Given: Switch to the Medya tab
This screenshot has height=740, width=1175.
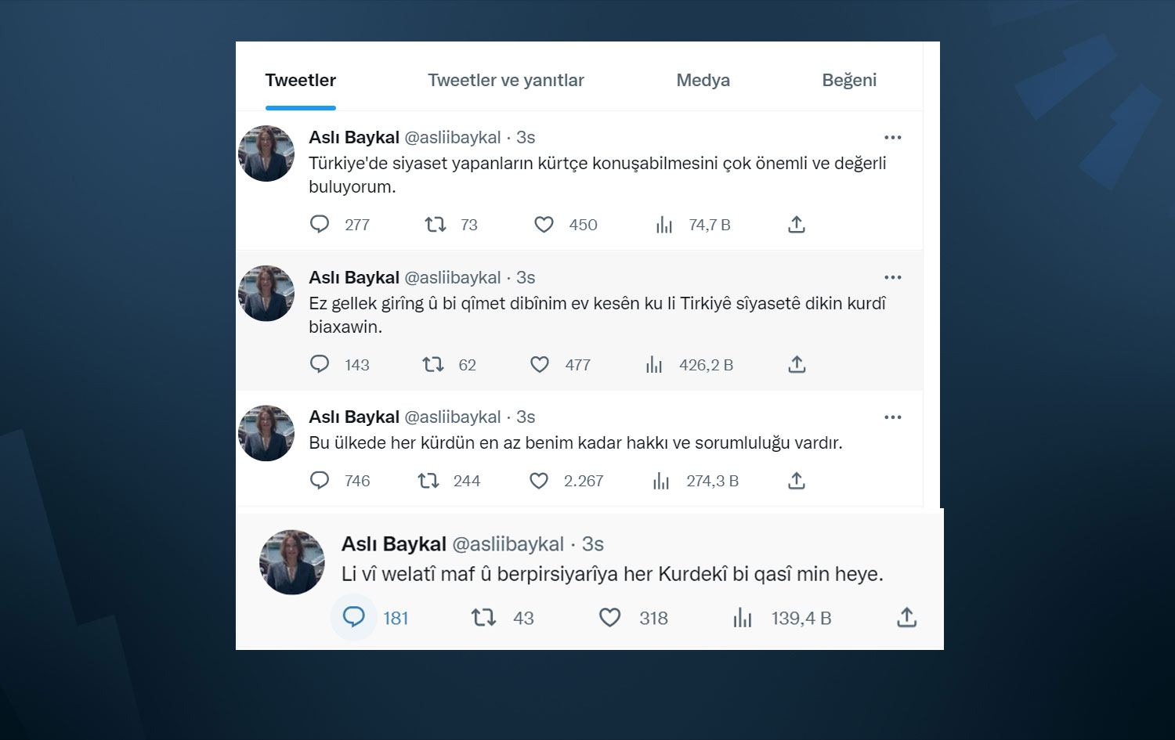Looking at the screenshot, I should tap(703, 80).
